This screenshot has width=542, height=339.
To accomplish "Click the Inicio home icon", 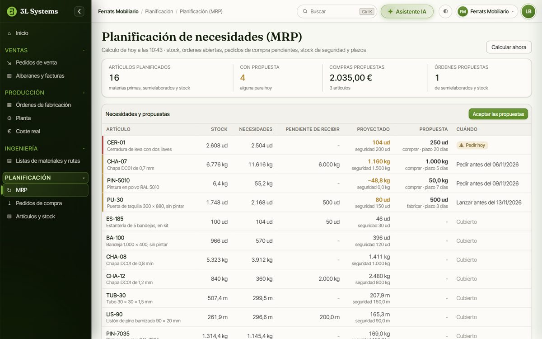I will [x=9, y=33].
